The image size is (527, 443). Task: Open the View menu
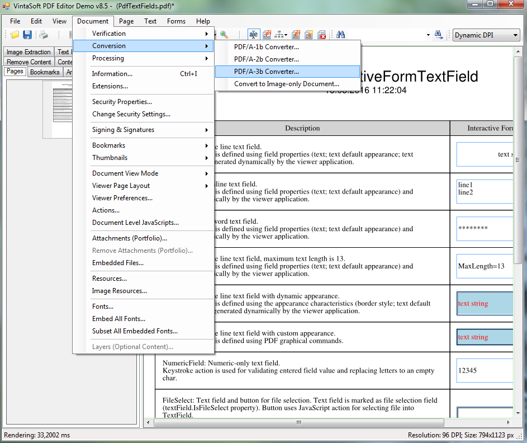[x=59, y=21]
